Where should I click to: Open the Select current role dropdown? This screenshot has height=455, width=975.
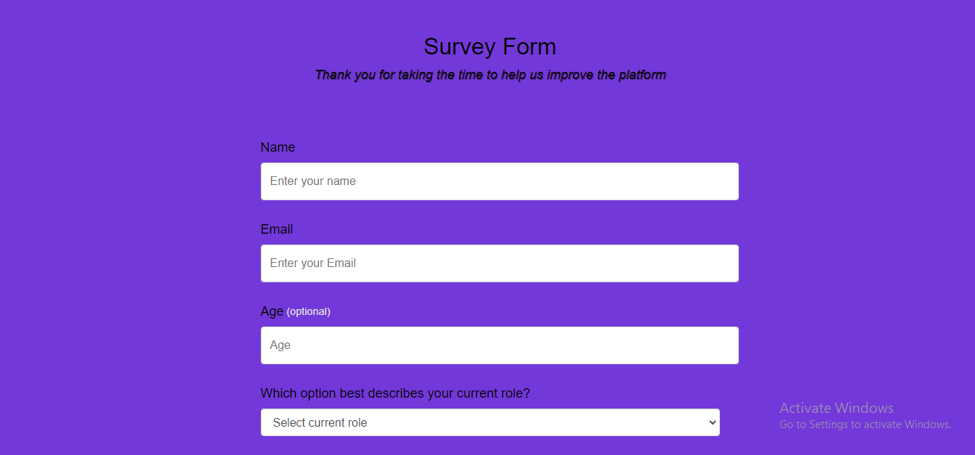[x=490, y=422]
